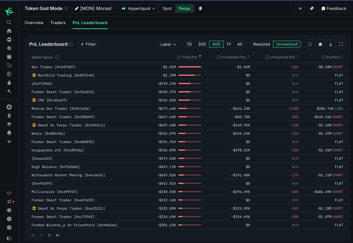Star the PnL Leaderboard panel
353x243 pixels.
point(320,44)
